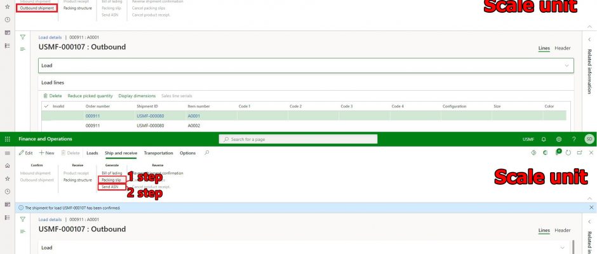
Task: Open Load details breadcrumb in lower window
Action: click(50, 219)
